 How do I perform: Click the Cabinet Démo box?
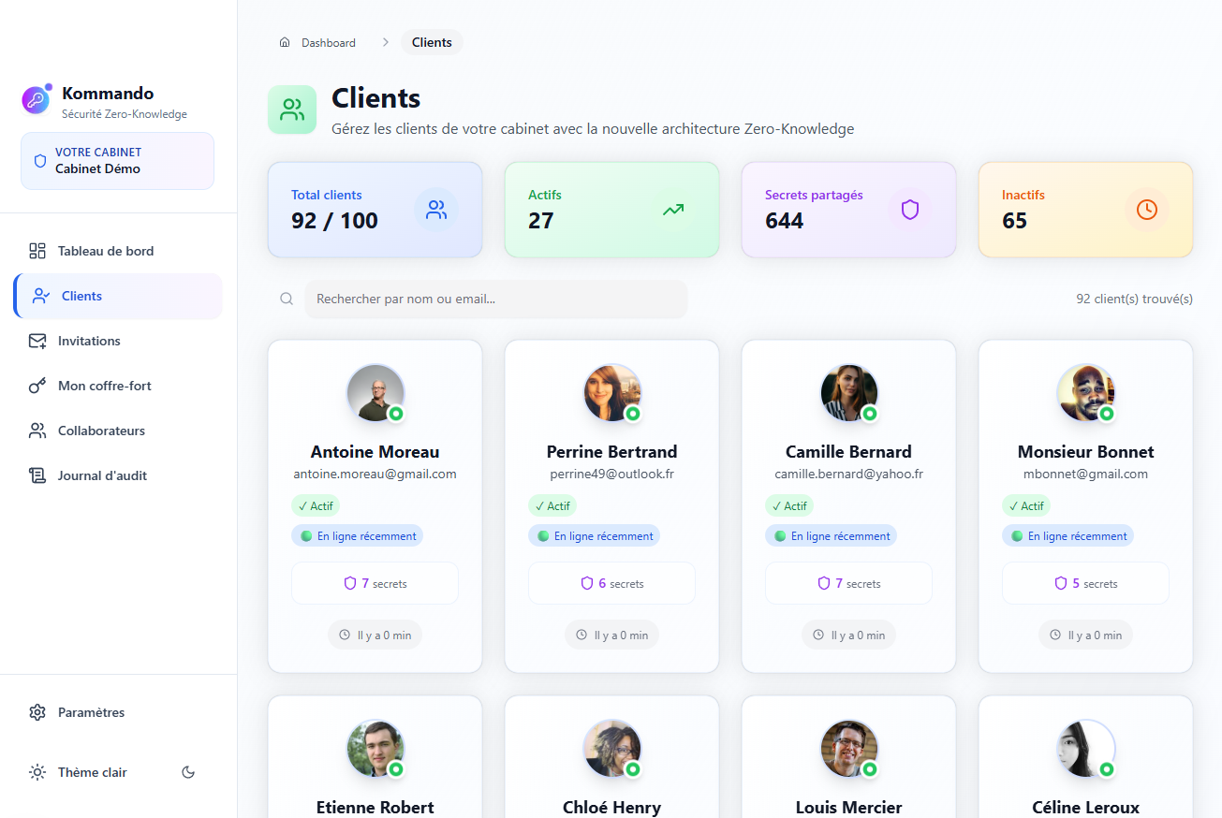[118, 161]
